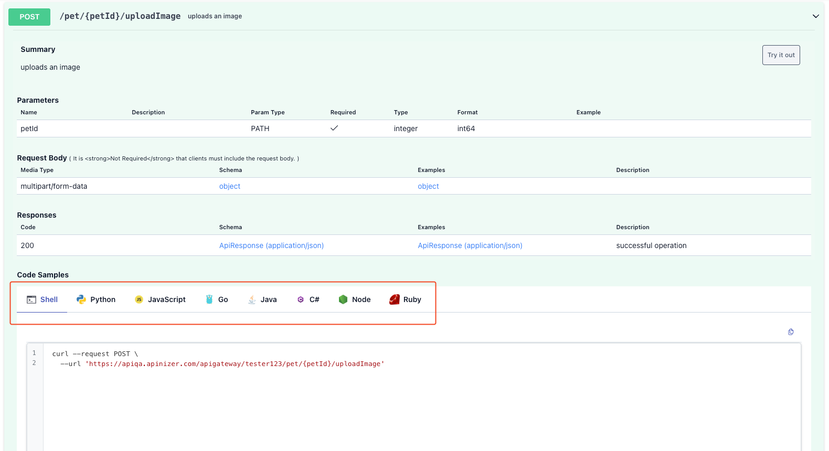The image size is (829, 451).
Task: Open ApiResponse schema link for 200
Action: click(271, 245)
